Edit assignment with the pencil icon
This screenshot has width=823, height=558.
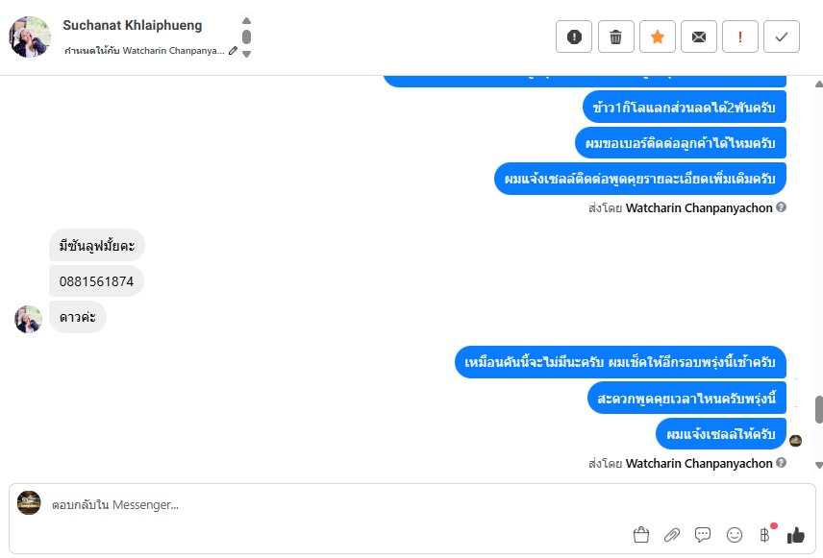click(233, 51)
